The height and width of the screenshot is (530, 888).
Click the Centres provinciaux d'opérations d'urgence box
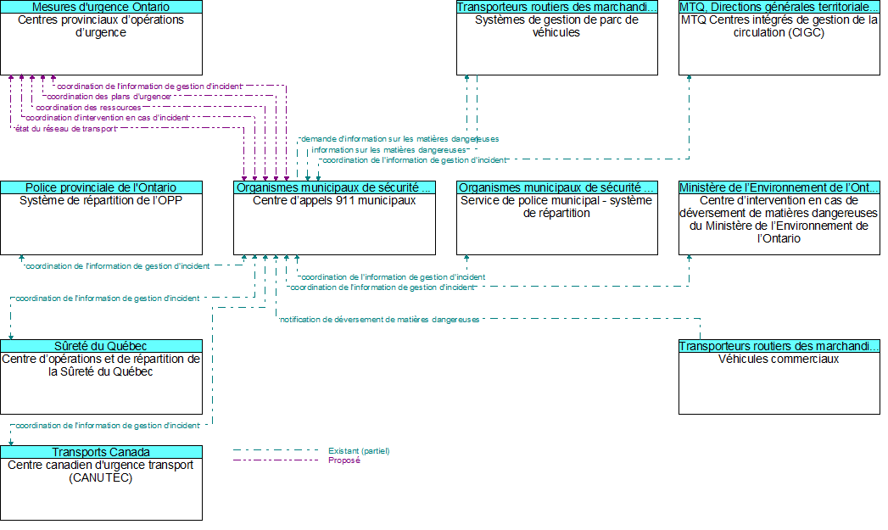tap(101, 44)
